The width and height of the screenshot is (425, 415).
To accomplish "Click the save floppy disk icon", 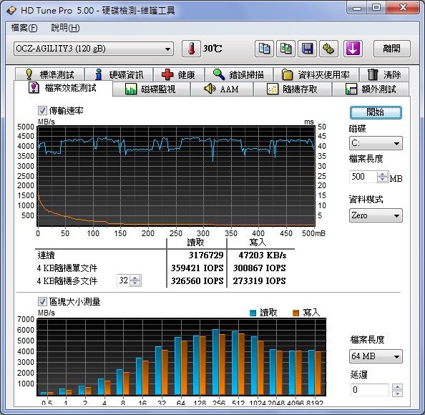I will [307, 49].
